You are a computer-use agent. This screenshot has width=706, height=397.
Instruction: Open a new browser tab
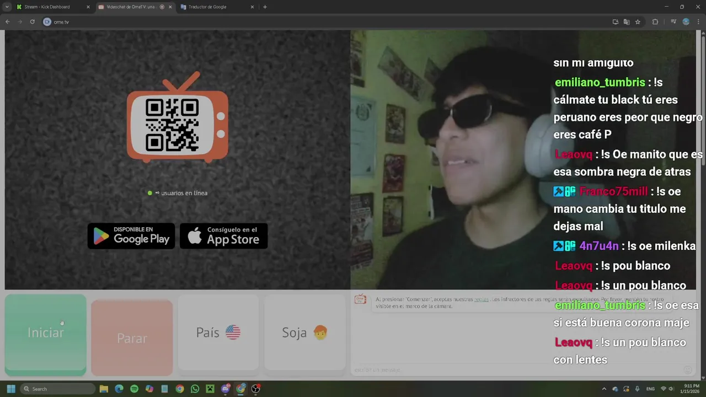[x=265, y=7]
